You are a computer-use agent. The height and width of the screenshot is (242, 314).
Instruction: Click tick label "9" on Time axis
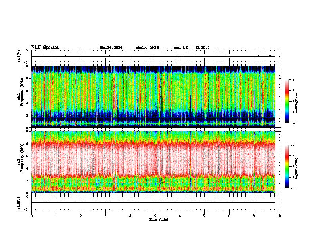click(254, 216)
